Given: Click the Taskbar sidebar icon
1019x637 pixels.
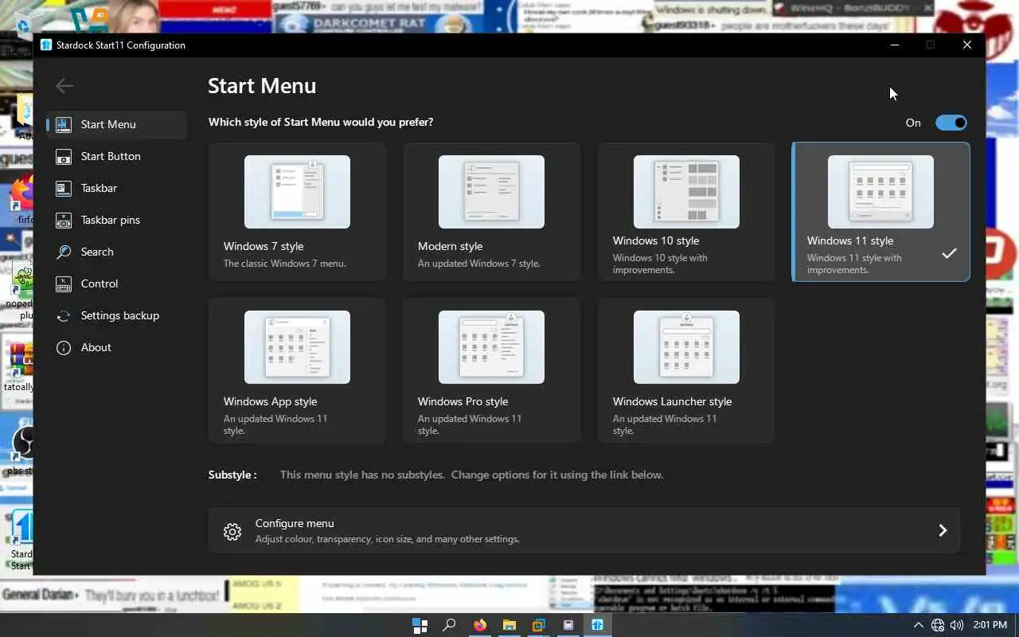Looking at the screenshot, I should point(64,188).
